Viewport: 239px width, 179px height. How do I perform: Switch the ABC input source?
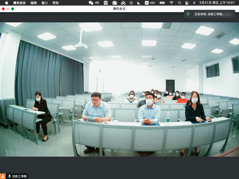pyautogui.click(x=150, y=3)
